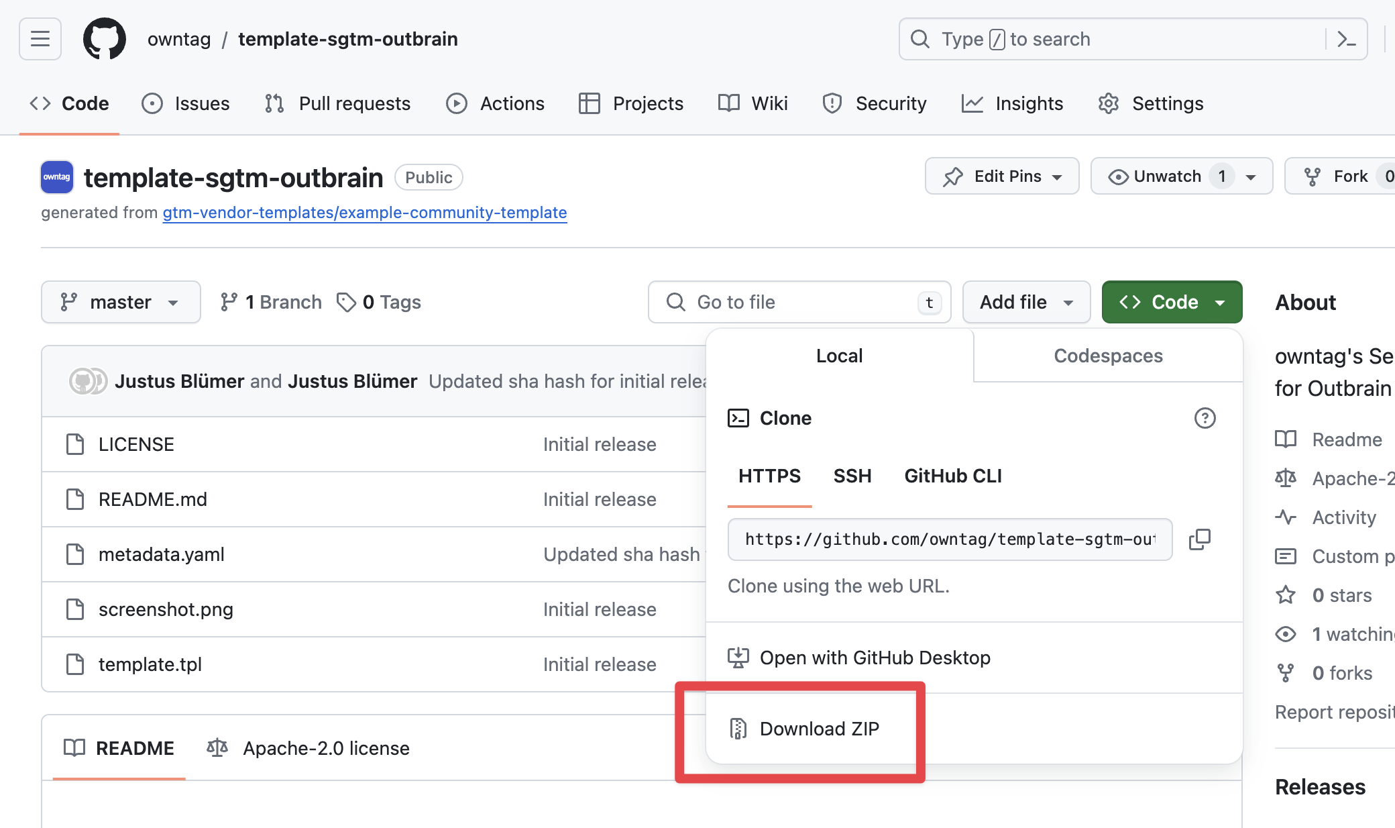Expand the Add file dropdown

(x=1025, y=302)
